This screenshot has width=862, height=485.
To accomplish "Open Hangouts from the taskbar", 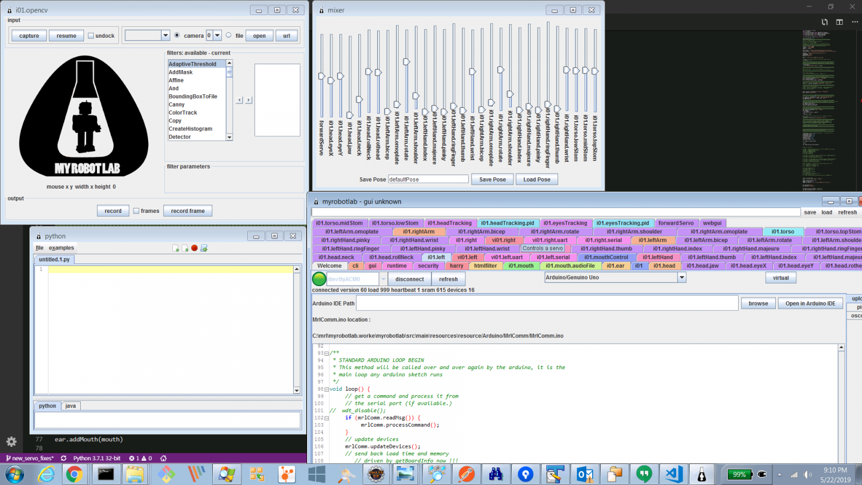I will 644,474.
